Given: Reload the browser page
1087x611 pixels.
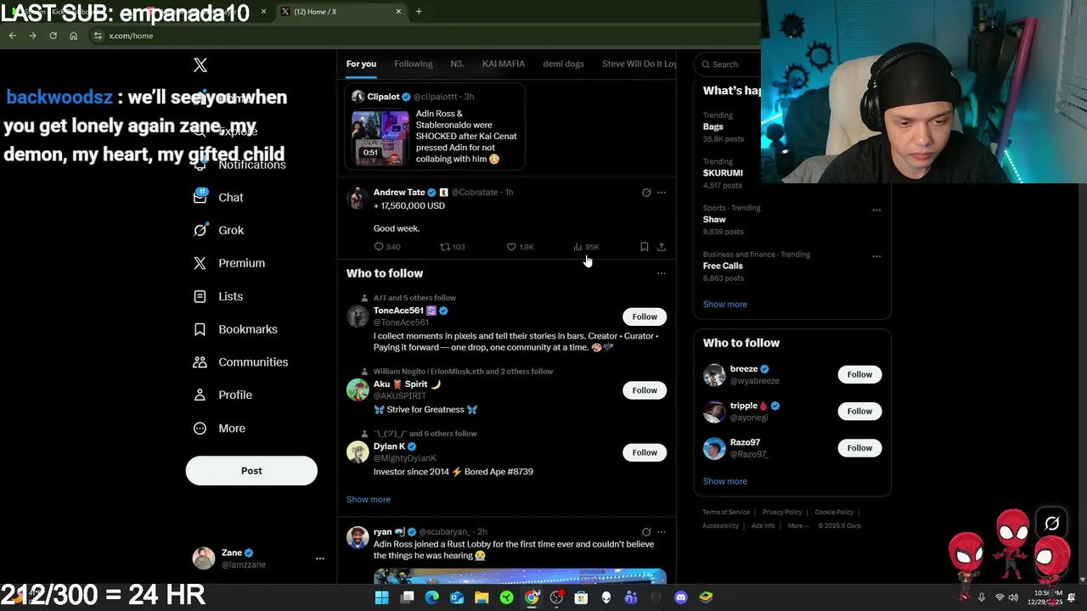Looking at the screenshot, I should [x=53, y=36].
